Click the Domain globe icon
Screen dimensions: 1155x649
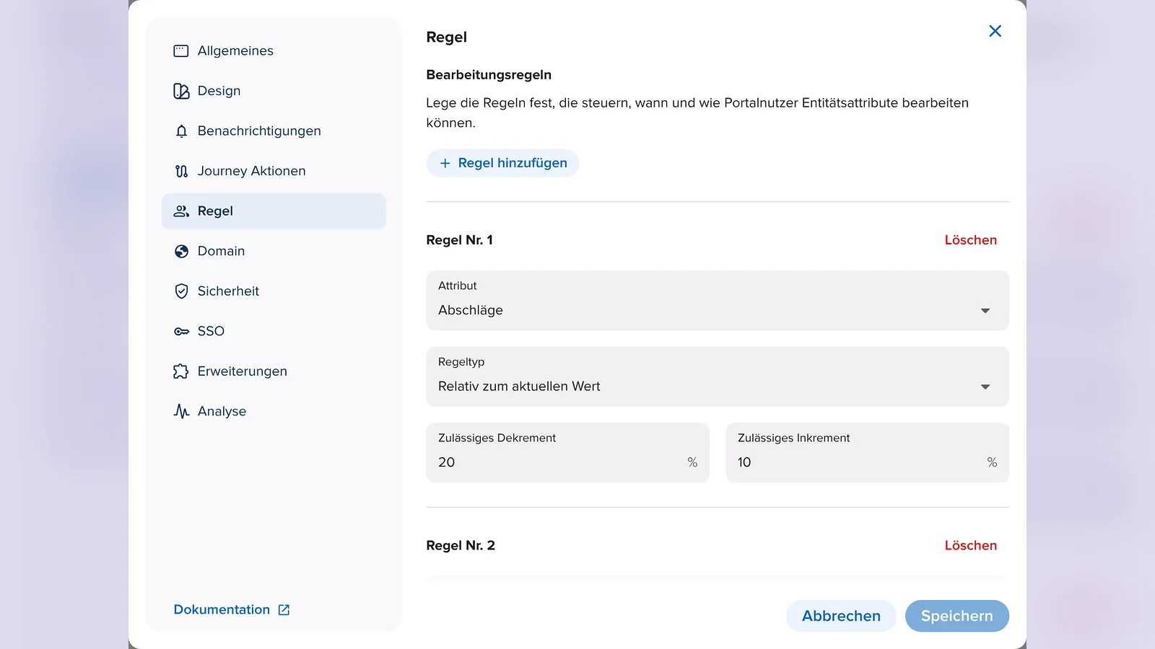181,251
